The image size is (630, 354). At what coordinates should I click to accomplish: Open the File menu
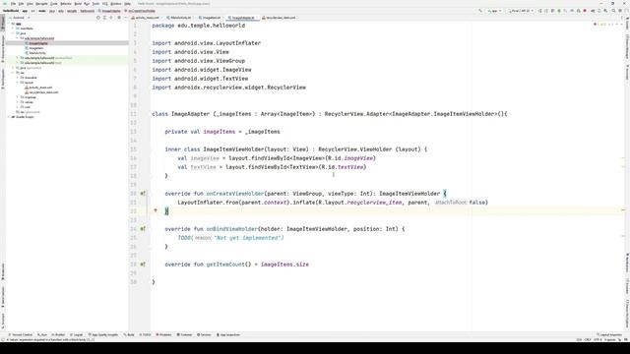13,4
